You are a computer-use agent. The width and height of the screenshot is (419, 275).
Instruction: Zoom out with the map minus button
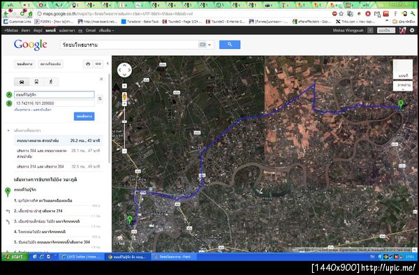click(124, 151)
